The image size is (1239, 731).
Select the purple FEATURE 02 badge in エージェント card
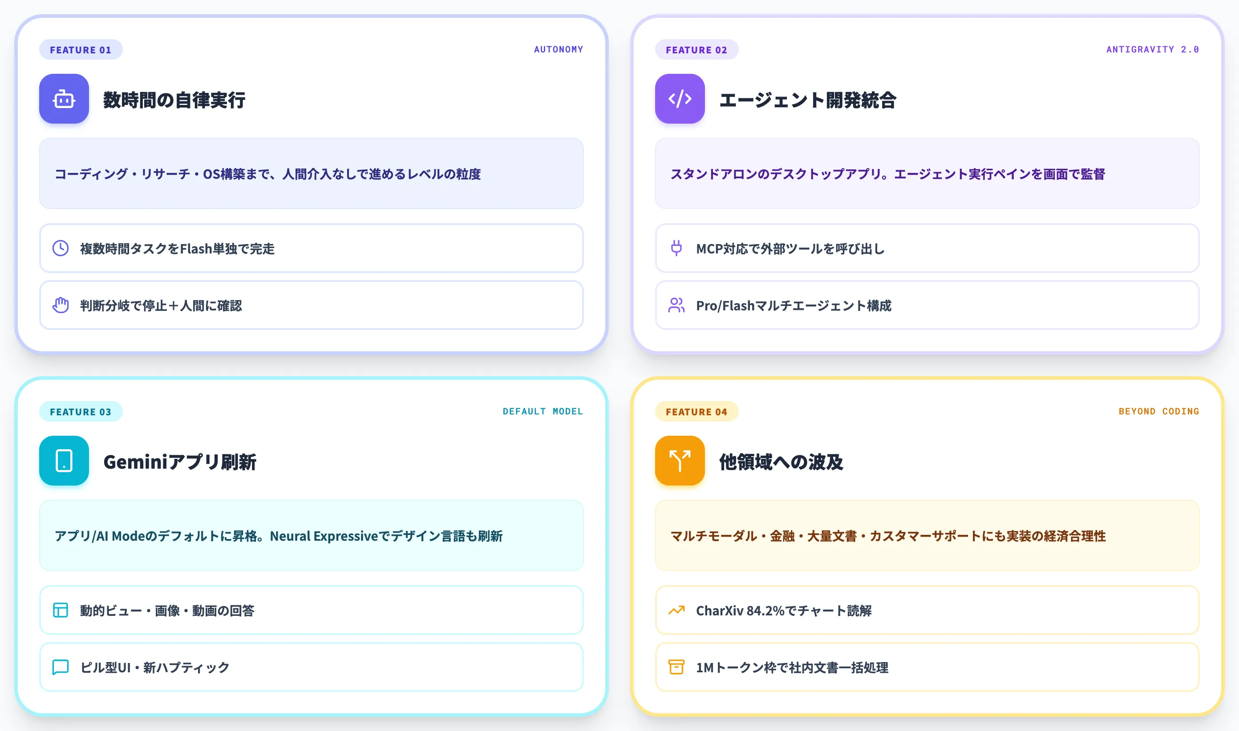[696, 50]
